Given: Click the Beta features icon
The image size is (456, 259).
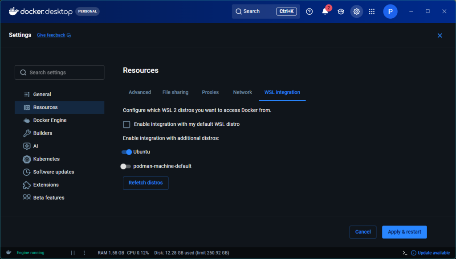Looking at the screenshot, I should coord(27,197).
